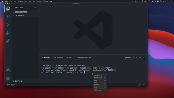Open the Extensions view

(x=8, y=41)
